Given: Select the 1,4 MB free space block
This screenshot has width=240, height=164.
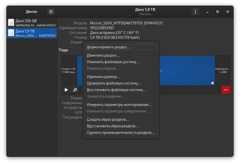Looking at the screenshot, I should click(222, 70).
